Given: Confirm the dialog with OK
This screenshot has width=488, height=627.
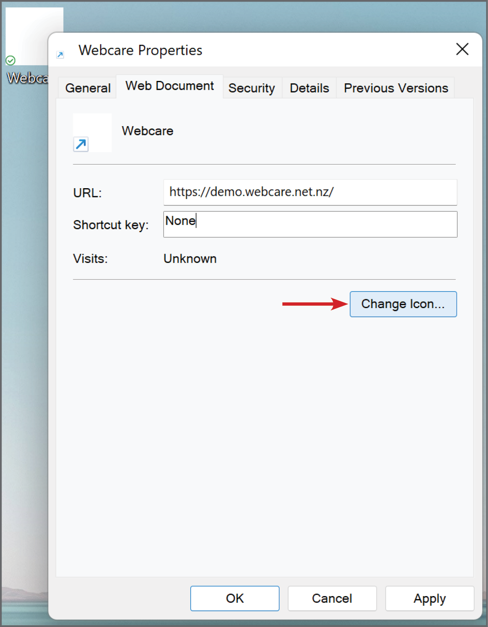Looking at the screenshot, I should click(235, 598).
